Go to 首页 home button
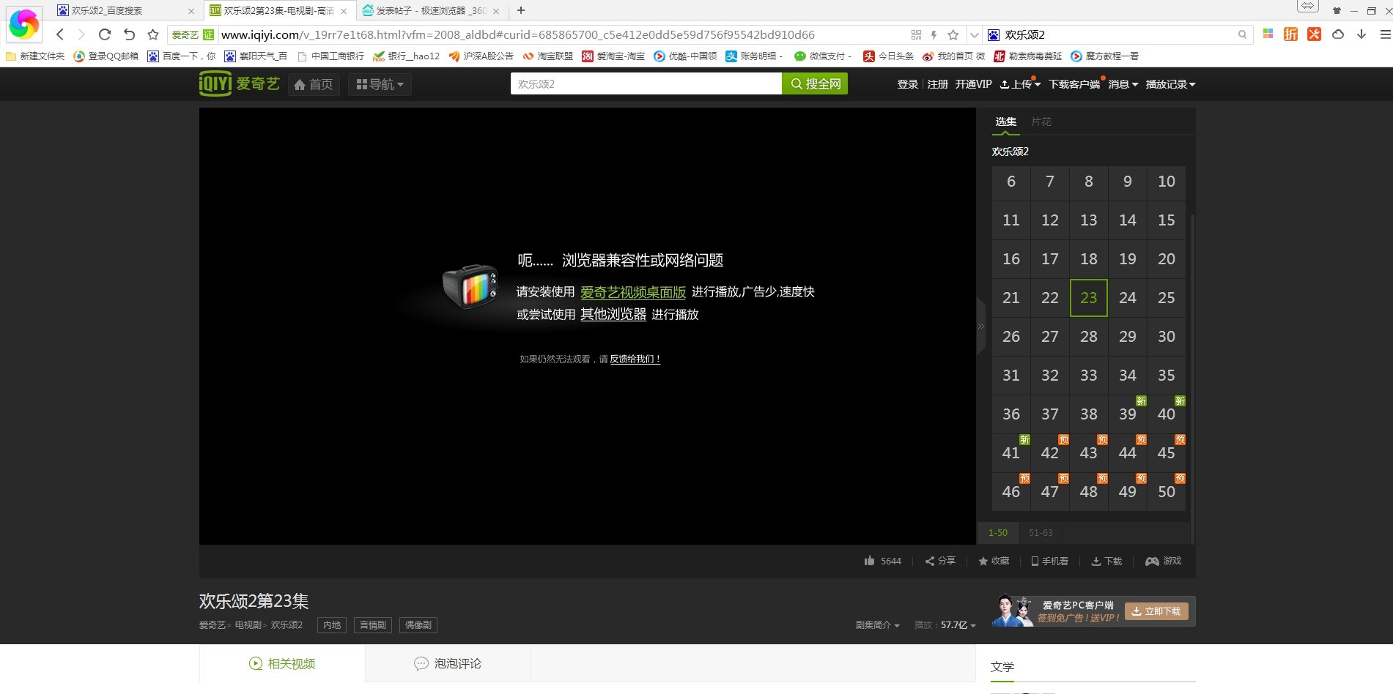1393x694 pixels. [314, 84]
